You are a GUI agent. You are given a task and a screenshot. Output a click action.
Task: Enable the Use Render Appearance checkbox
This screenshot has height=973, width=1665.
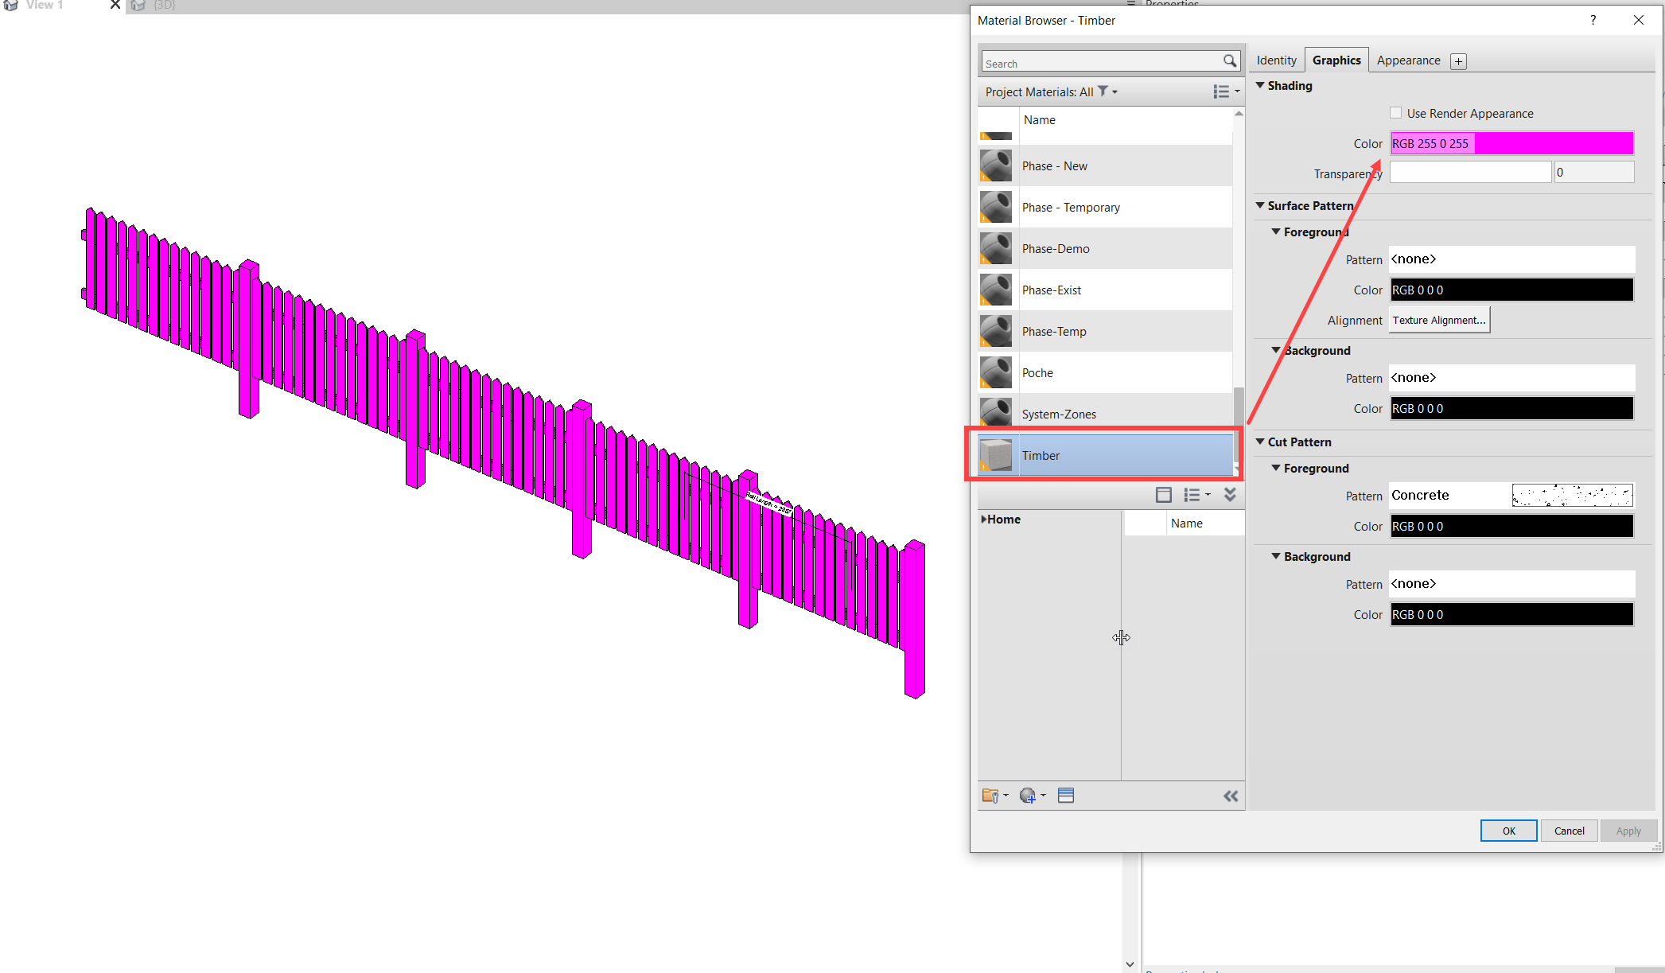pyautogui.click(x=1395, y=112)
